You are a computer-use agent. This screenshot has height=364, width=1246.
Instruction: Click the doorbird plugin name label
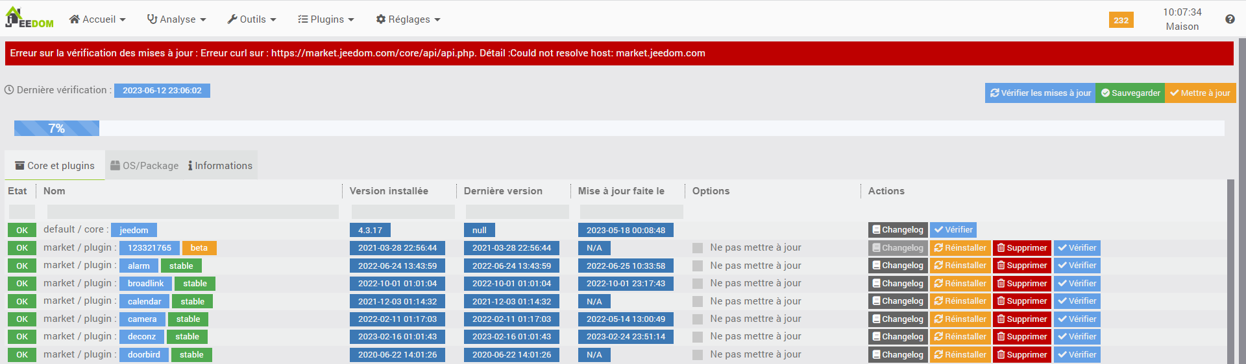[144, 355]
